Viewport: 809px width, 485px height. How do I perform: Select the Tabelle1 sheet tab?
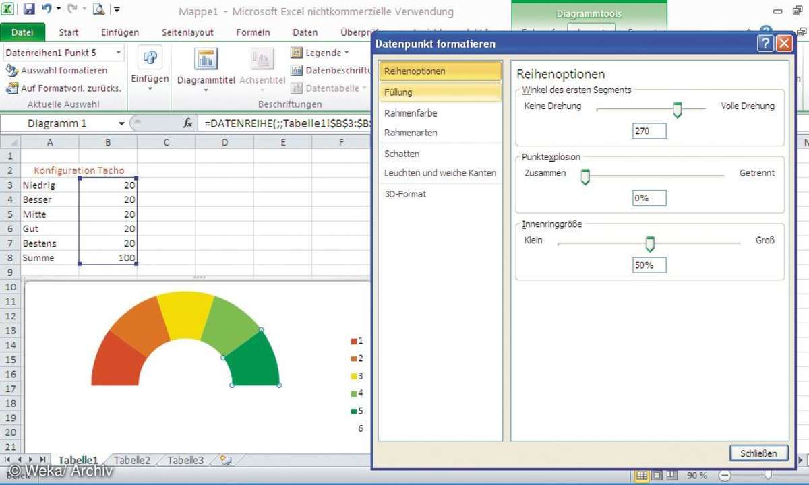[78, 461]
